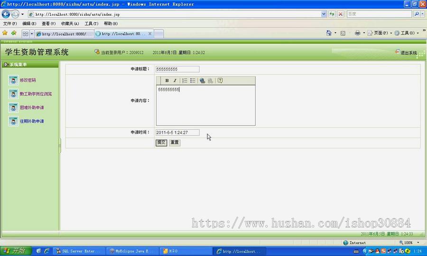Open the 收藏夹(A) menu
The width and height of the screenshot is (427, 256).
pos(70,24)
